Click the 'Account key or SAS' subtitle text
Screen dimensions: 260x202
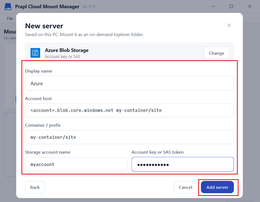[x=62, y=57]
